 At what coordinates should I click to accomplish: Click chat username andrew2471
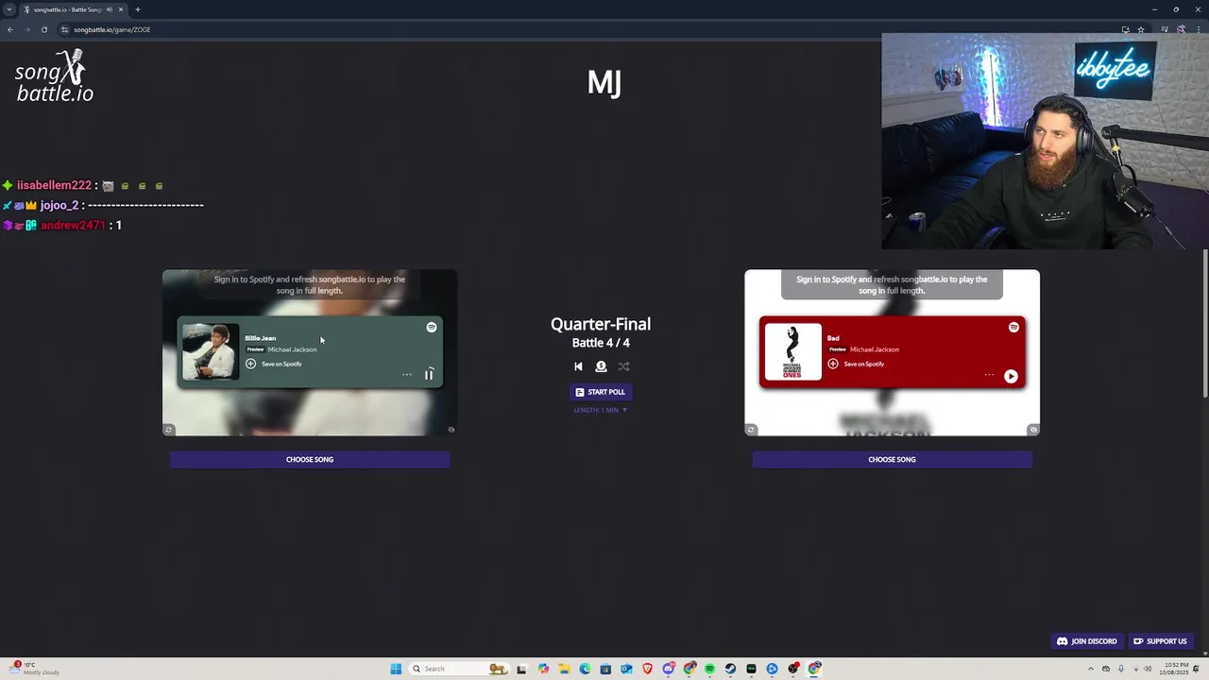click(x=73, y=226)
